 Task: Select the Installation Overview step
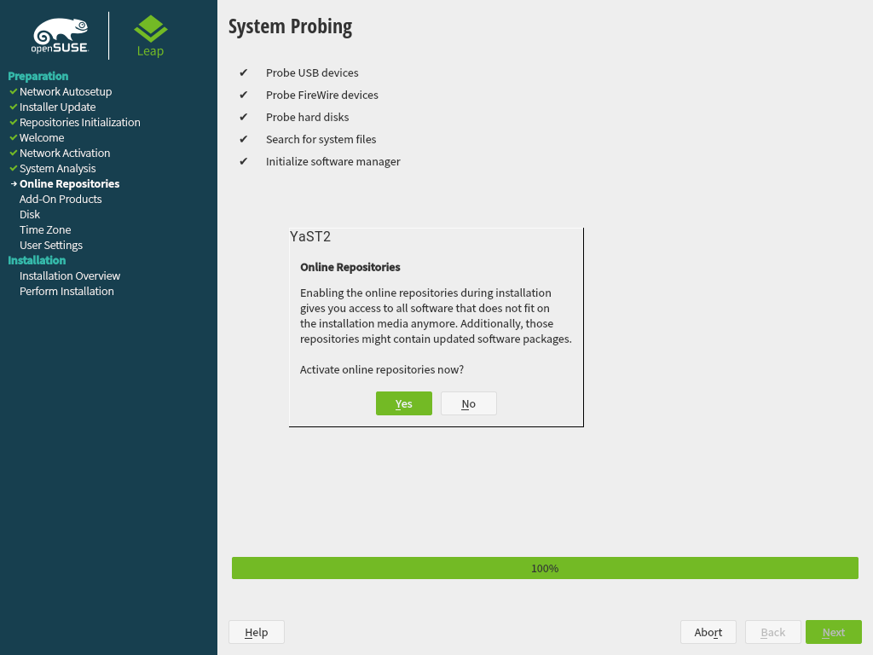click(x=70, y=275)
